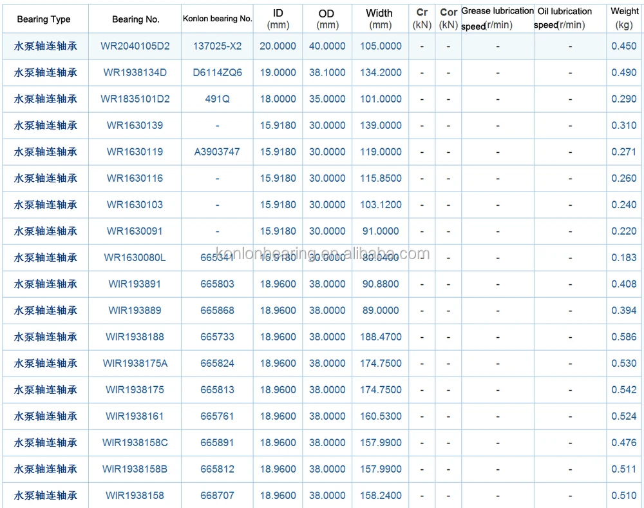Select Konlon bearing number 668707

point(218,496)
